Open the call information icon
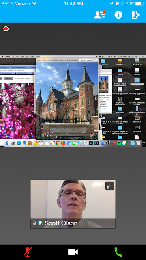 click(x=118, y=15)
